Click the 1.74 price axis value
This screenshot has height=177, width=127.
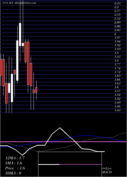coord(117,68)
